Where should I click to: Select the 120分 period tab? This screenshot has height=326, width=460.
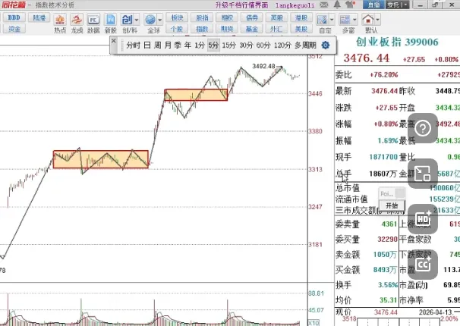pos(283,45)
